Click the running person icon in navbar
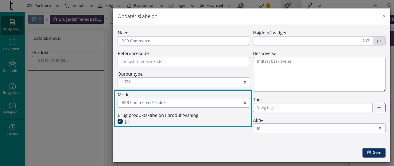394x166 pixels. point(240,5)
